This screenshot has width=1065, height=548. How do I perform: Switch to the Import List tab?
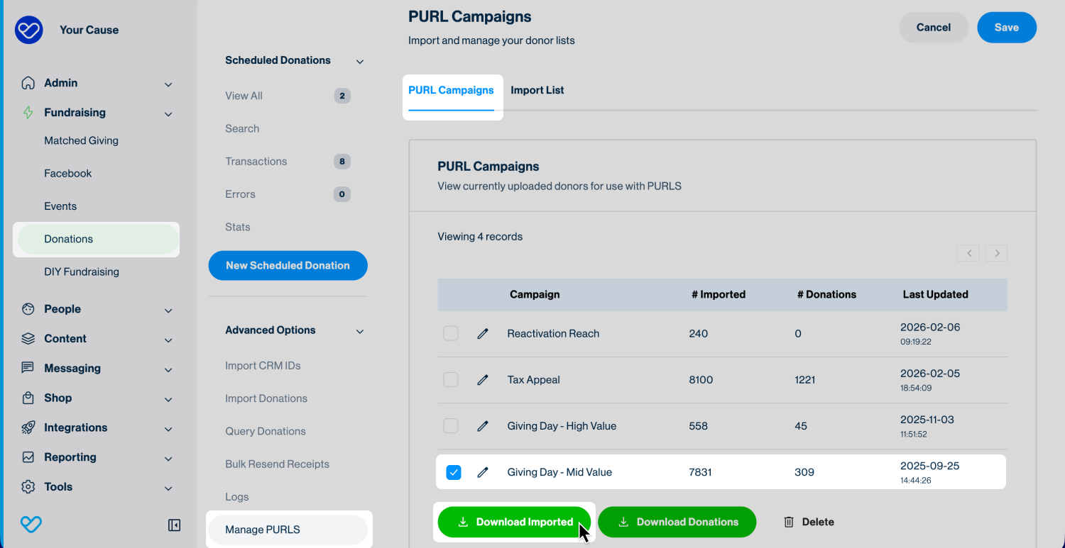tap(537, 90)
